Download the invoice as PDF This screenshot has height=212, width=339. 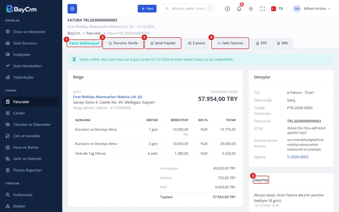(x=261, y=43)
